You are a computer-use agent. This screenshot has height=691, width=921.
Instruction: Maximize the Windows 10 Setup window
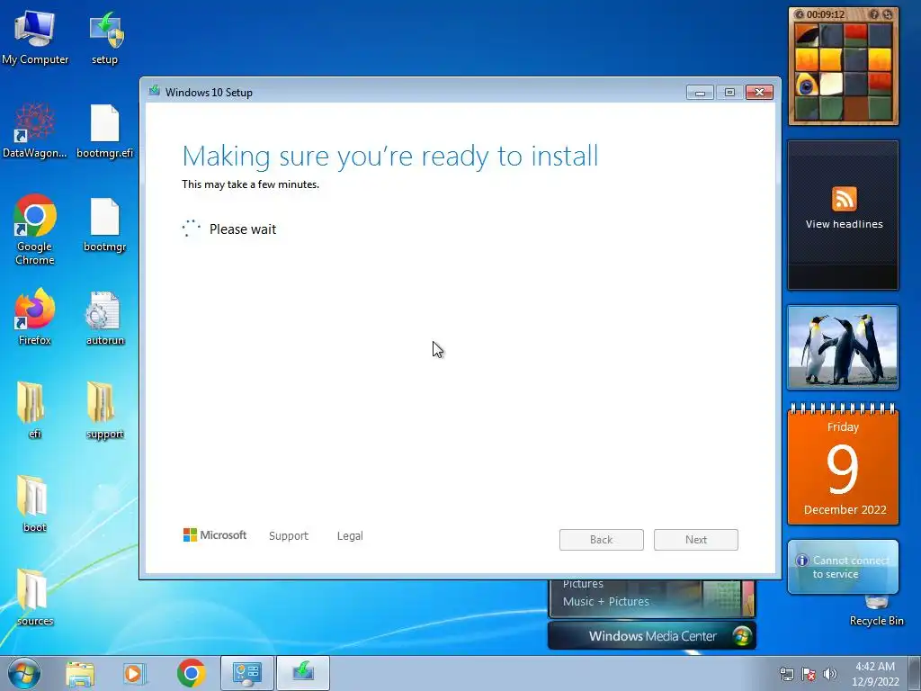[x=729, y=93]
